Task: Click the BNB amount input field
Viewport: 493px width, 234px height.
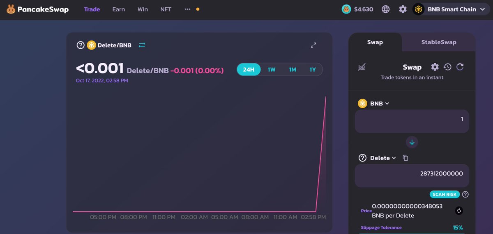Action: click(x=412, y=121)
